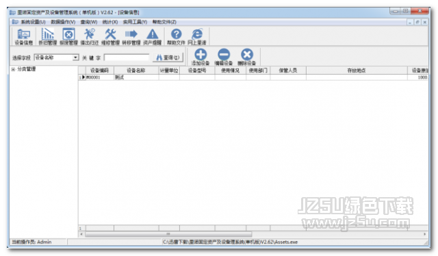The image size is (438, 256).
Task: Open the 数据操作(V) menu
Action: tap(63, 22)
